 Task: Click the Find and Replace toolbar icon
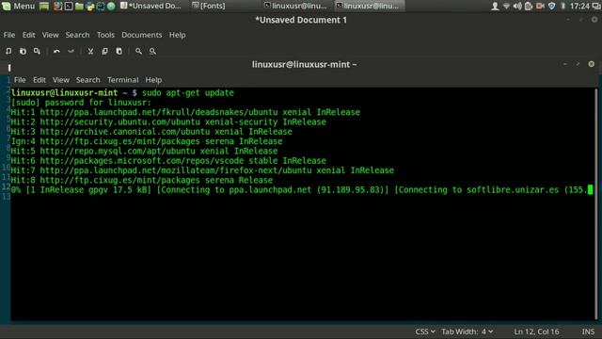point(152,51)
